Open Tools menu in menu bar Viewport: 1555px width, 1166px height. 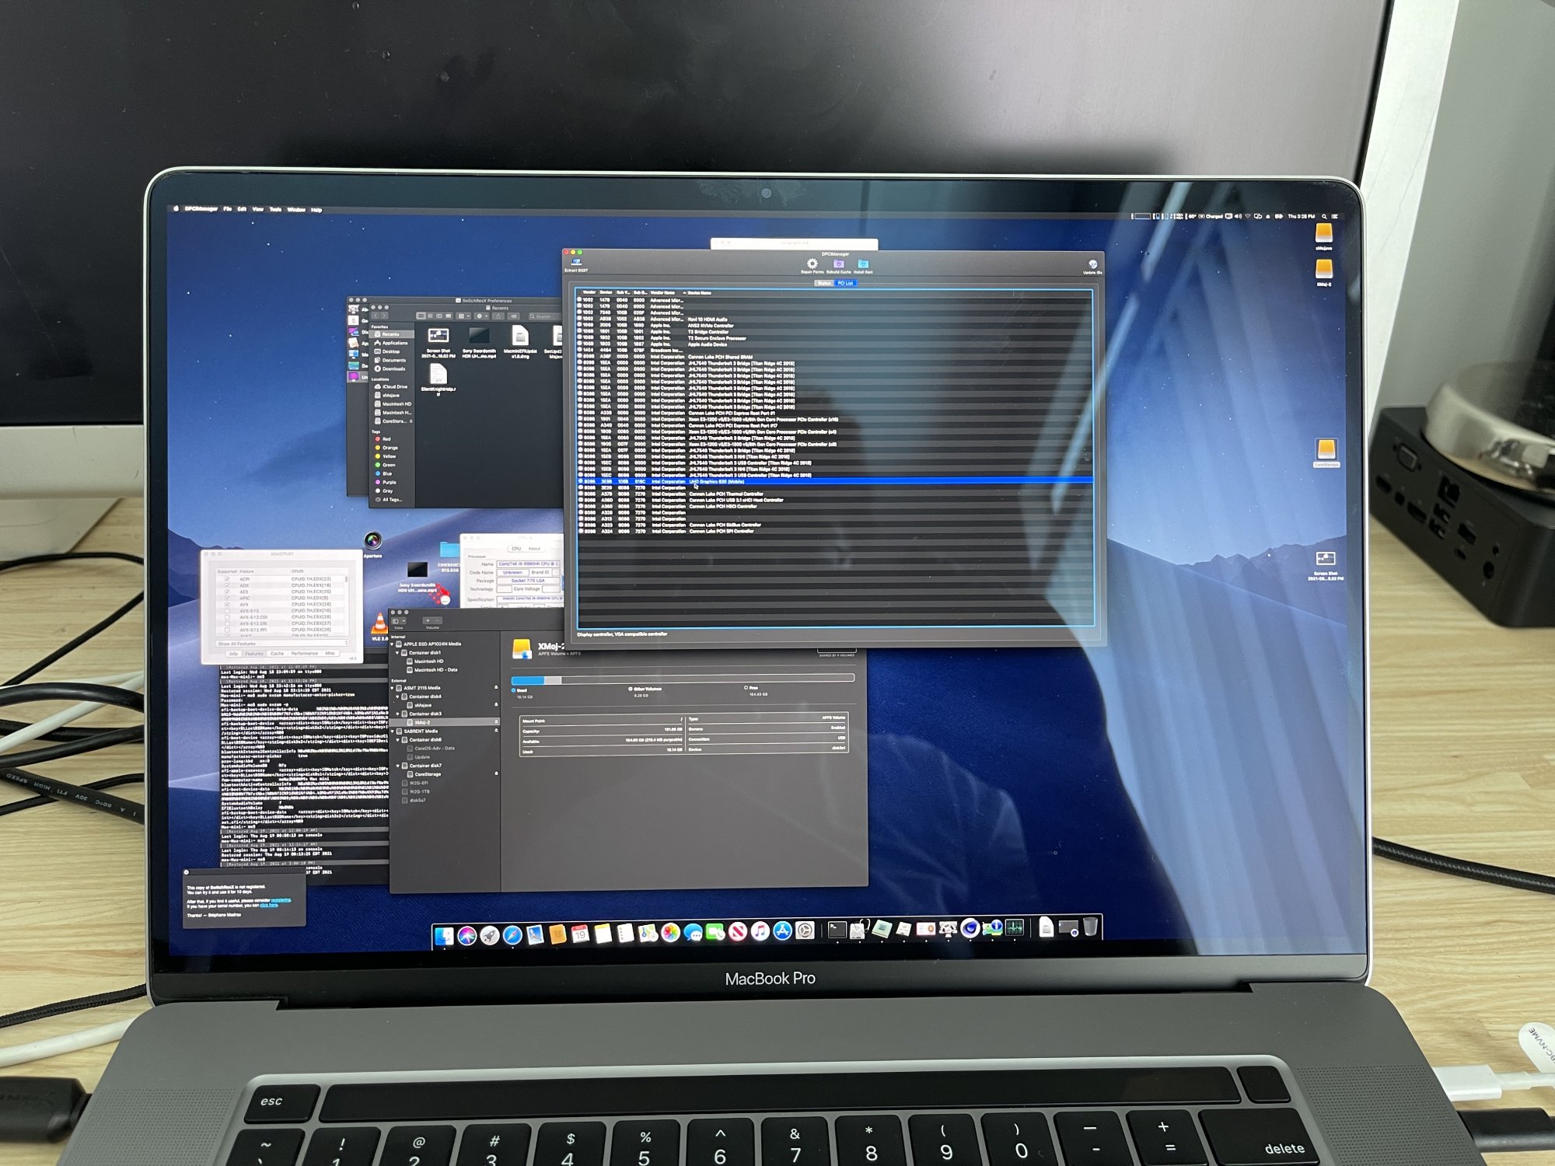pos(275,209)
